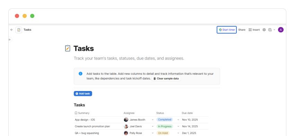Open assignee dropdown for Joel Davis
Screen dimensions: 295x136
[153, 126]
